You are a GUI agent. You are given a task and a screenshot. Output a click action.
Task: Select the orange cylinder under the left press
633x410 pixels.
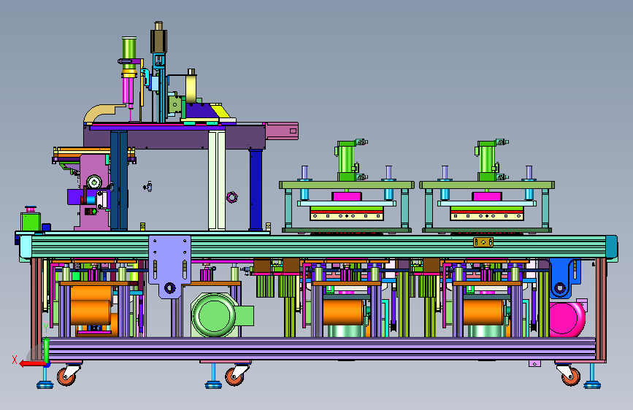coord(343,312)
